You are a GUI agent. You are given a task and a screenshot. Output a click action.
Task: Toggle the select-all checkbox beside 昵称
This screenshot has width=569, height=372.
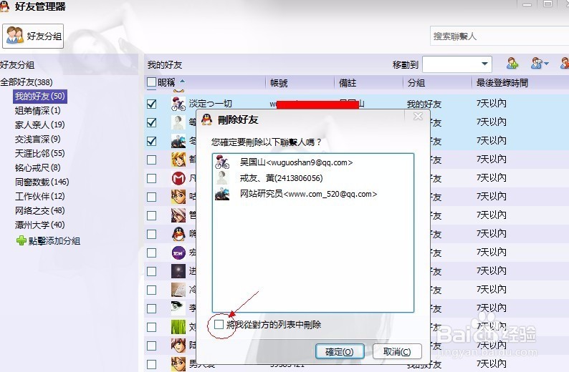tap(151, 82)
